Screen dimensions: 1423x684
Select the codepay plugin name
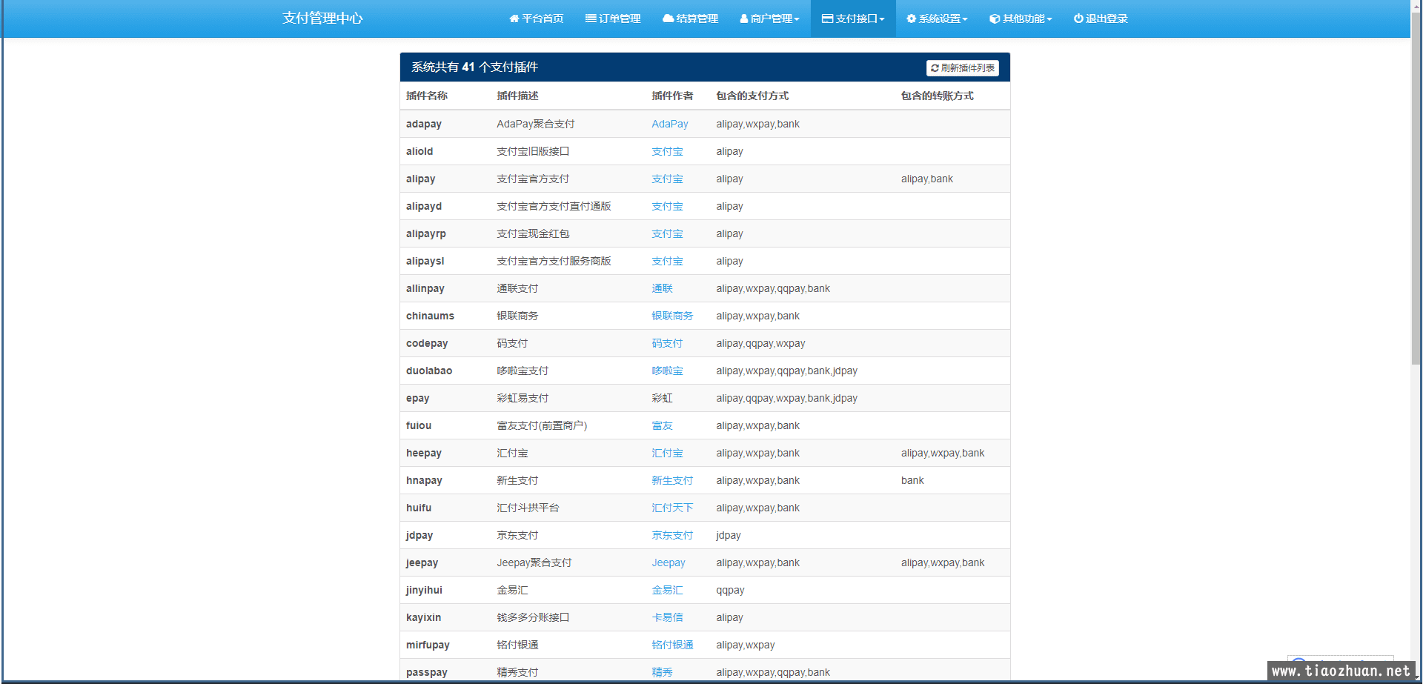pos(427,343)
